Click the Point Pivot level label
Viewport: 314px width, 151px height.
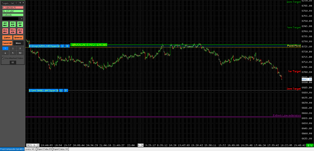coord(294,46)
